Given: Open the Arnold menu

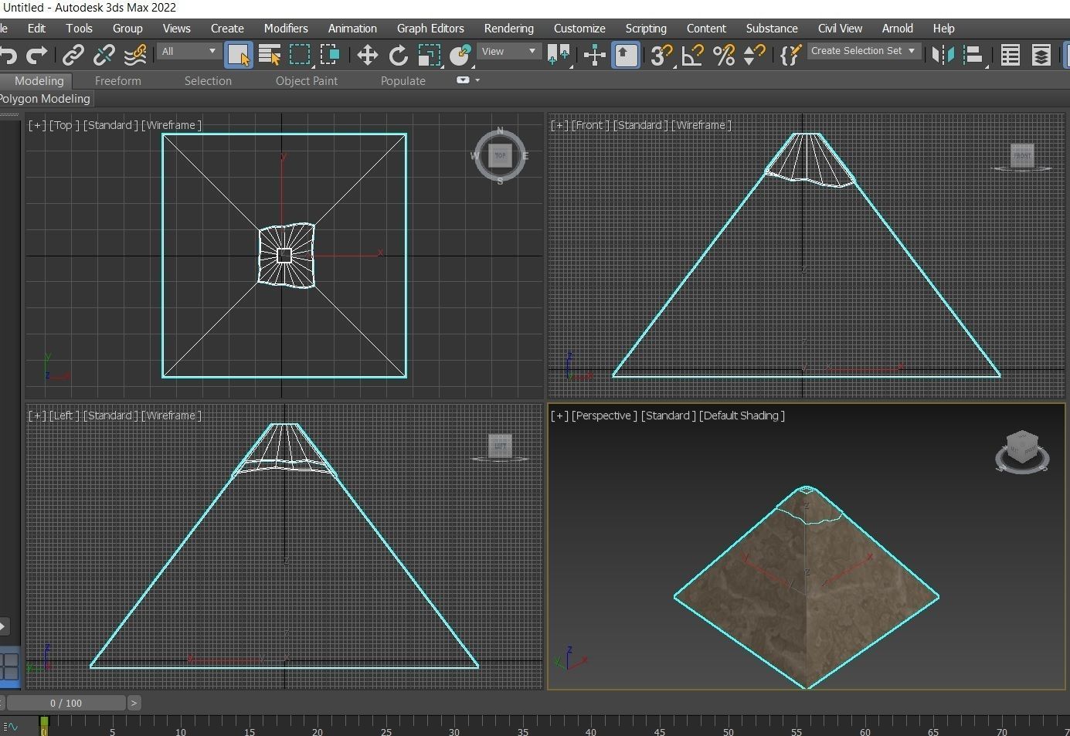Looking at the screenshot, I should coord(897,29).
